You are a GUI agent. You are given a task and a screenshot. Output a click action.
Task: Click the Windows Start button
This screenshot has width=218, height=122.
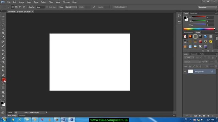click(4, 119)
